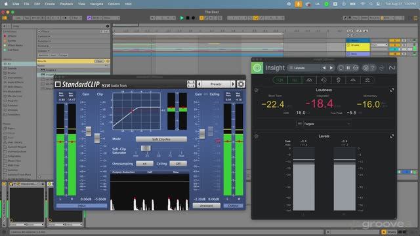The height and width of the screenshot is (236, 420).
Task: Toggle the Gain-Ceiling link icon
Action: [205, 94]
